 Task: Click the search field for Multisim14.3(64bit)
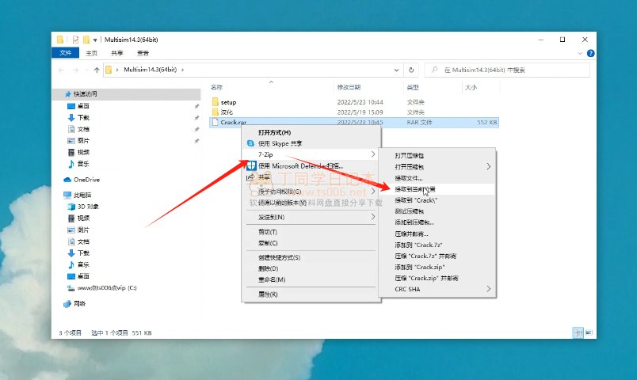coord(507,70)
